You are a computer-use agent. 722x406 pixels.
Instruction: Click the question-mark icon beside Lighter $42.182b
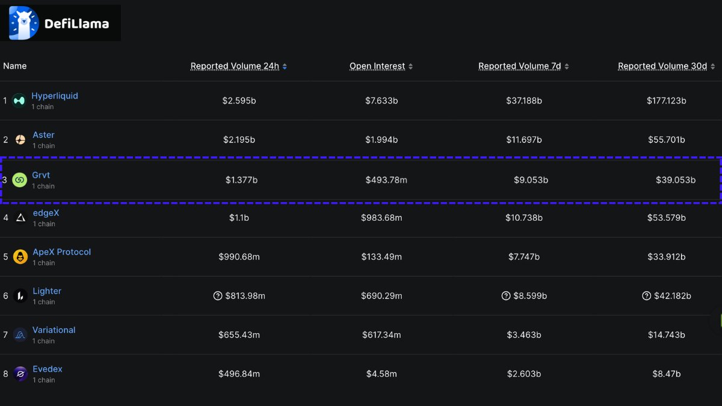coord(646,296)
